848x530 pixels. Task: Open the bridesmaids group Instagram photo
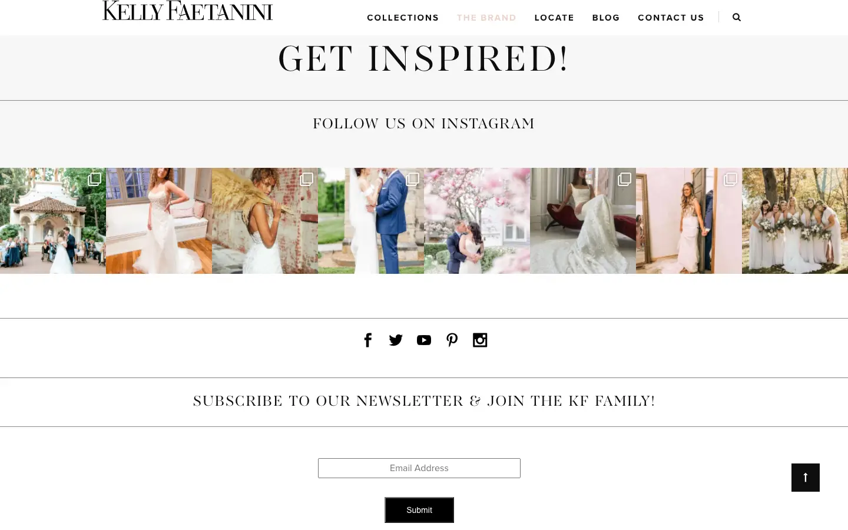point(795,221)
